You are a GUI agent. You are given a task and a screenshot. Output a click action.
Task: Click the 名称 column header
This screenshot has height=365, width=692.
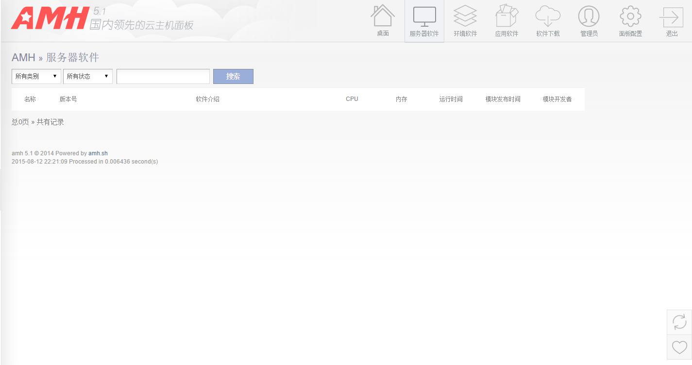pyautogui.click(x=30, y=99)
